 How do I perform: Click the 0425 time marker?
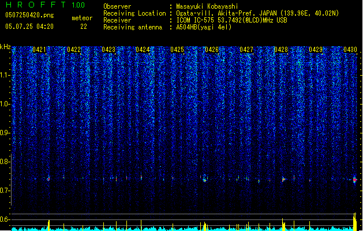tap(177, 50)
